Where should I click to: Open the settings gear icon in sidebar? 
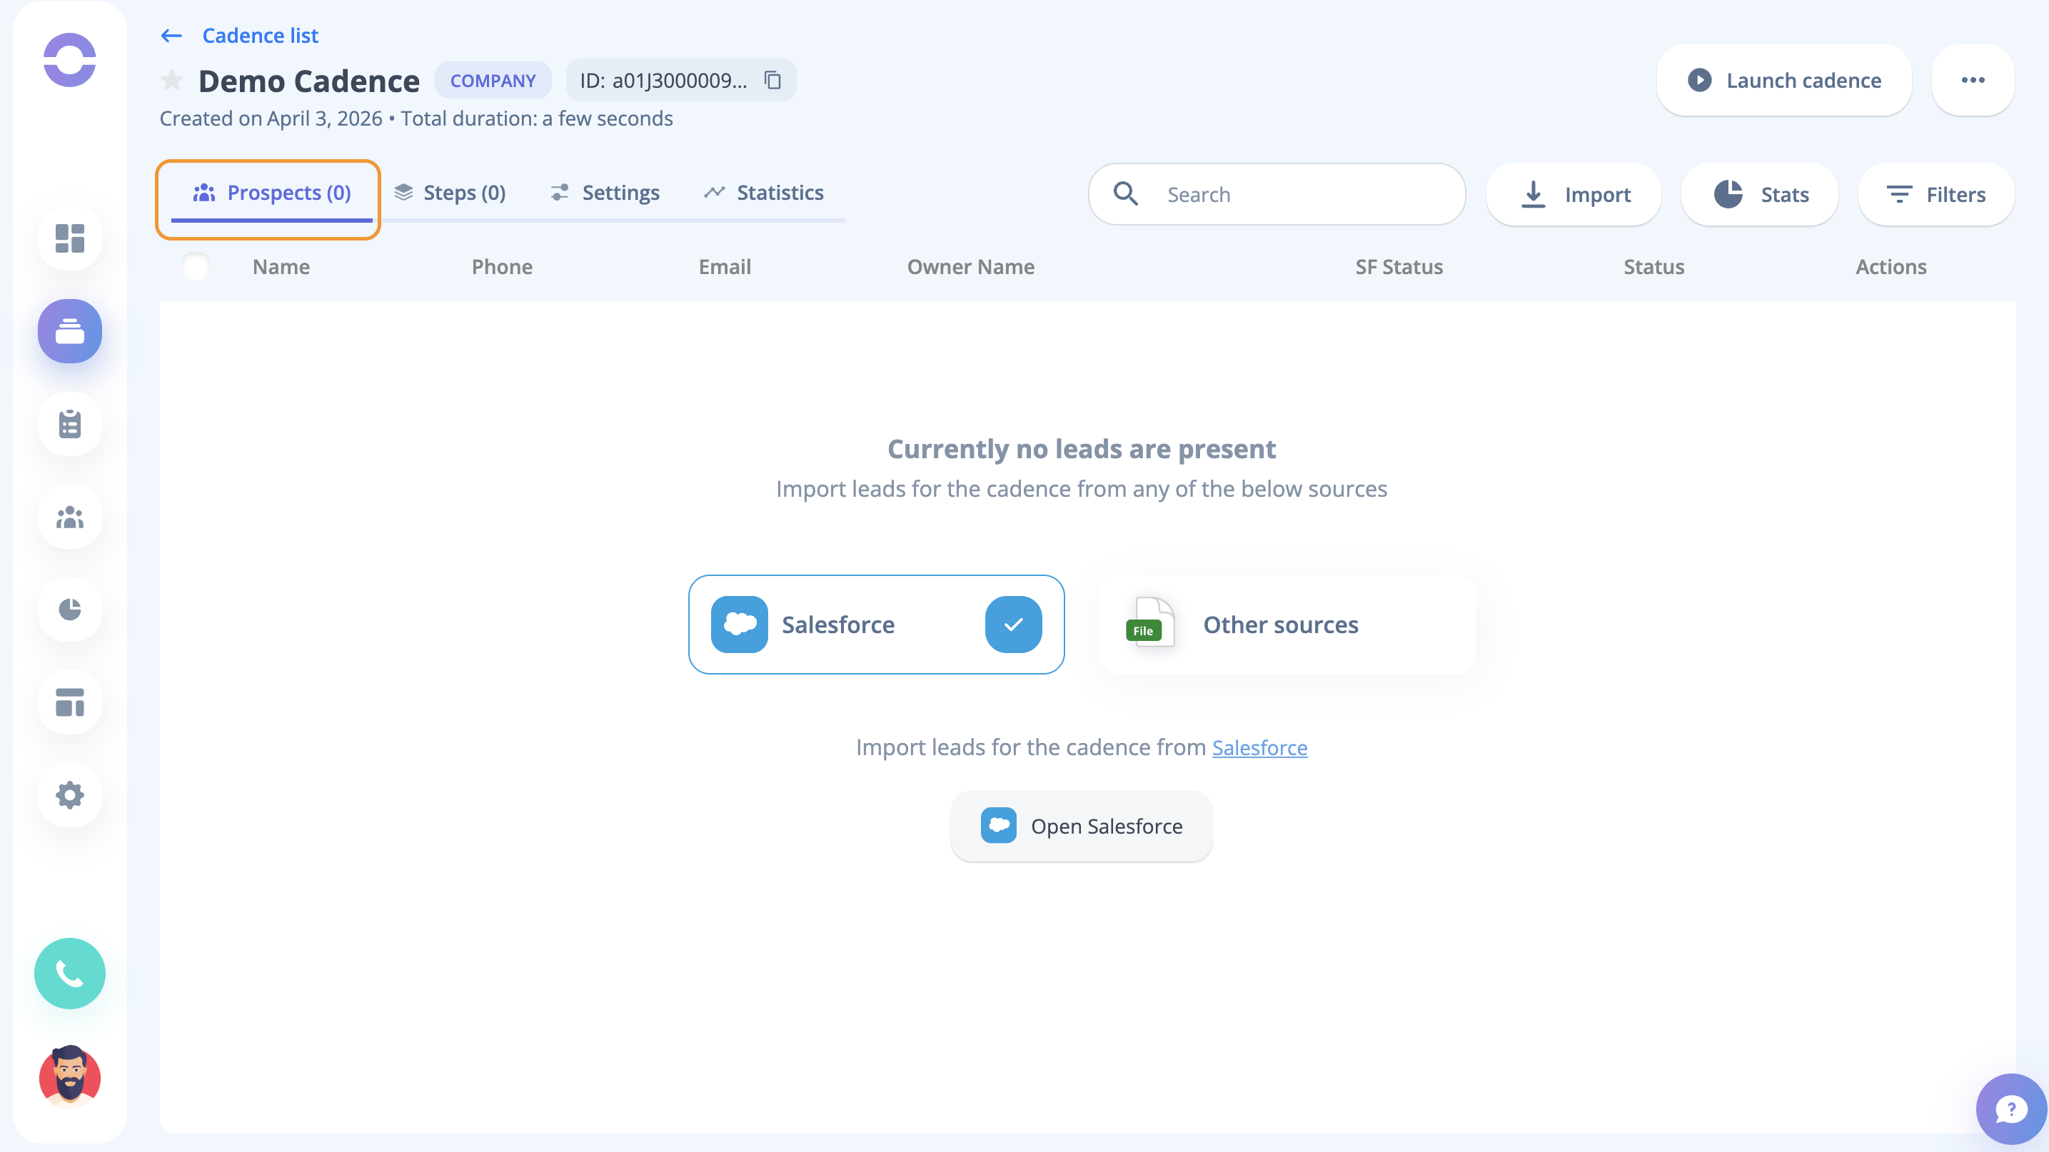point(70,795)
